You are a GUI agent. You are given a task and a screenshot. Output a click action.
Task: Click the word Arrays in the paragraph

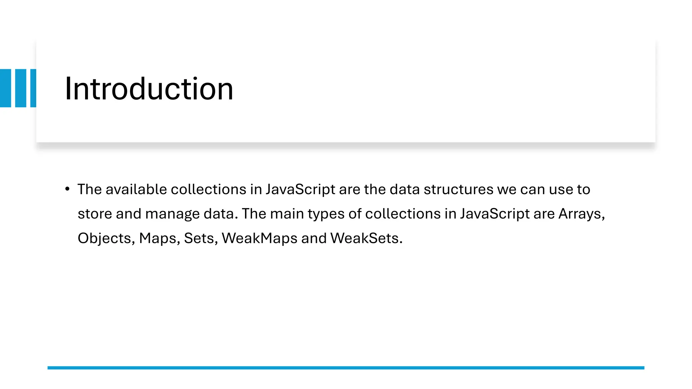coord(579,214)
